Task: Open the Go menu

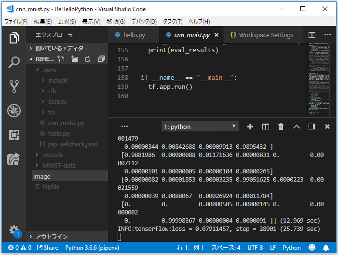Action: click(116, 21)
